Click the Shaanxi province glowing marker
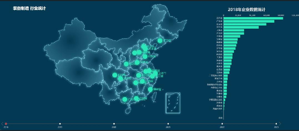The image size is (299, 131). [126, 64]
